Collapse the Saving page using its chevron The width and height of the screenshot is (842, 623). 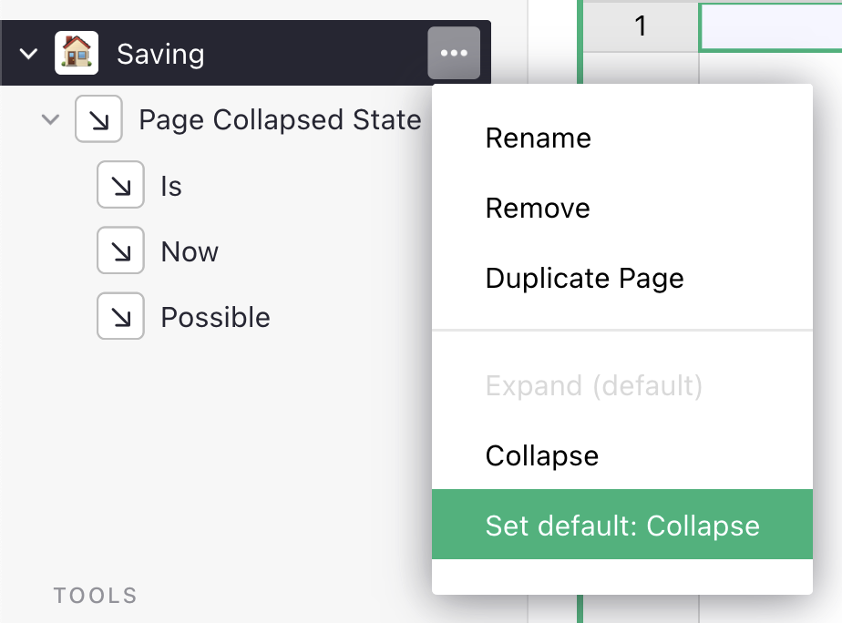coord(27,53)
